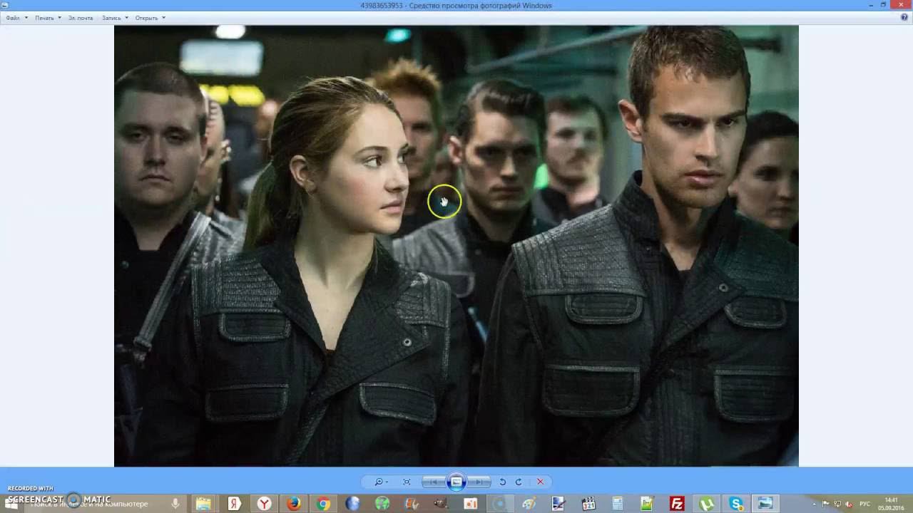913x513 pixels.
Task: Click the taskbar microphone voice search icon
Action: coord(175,504)
